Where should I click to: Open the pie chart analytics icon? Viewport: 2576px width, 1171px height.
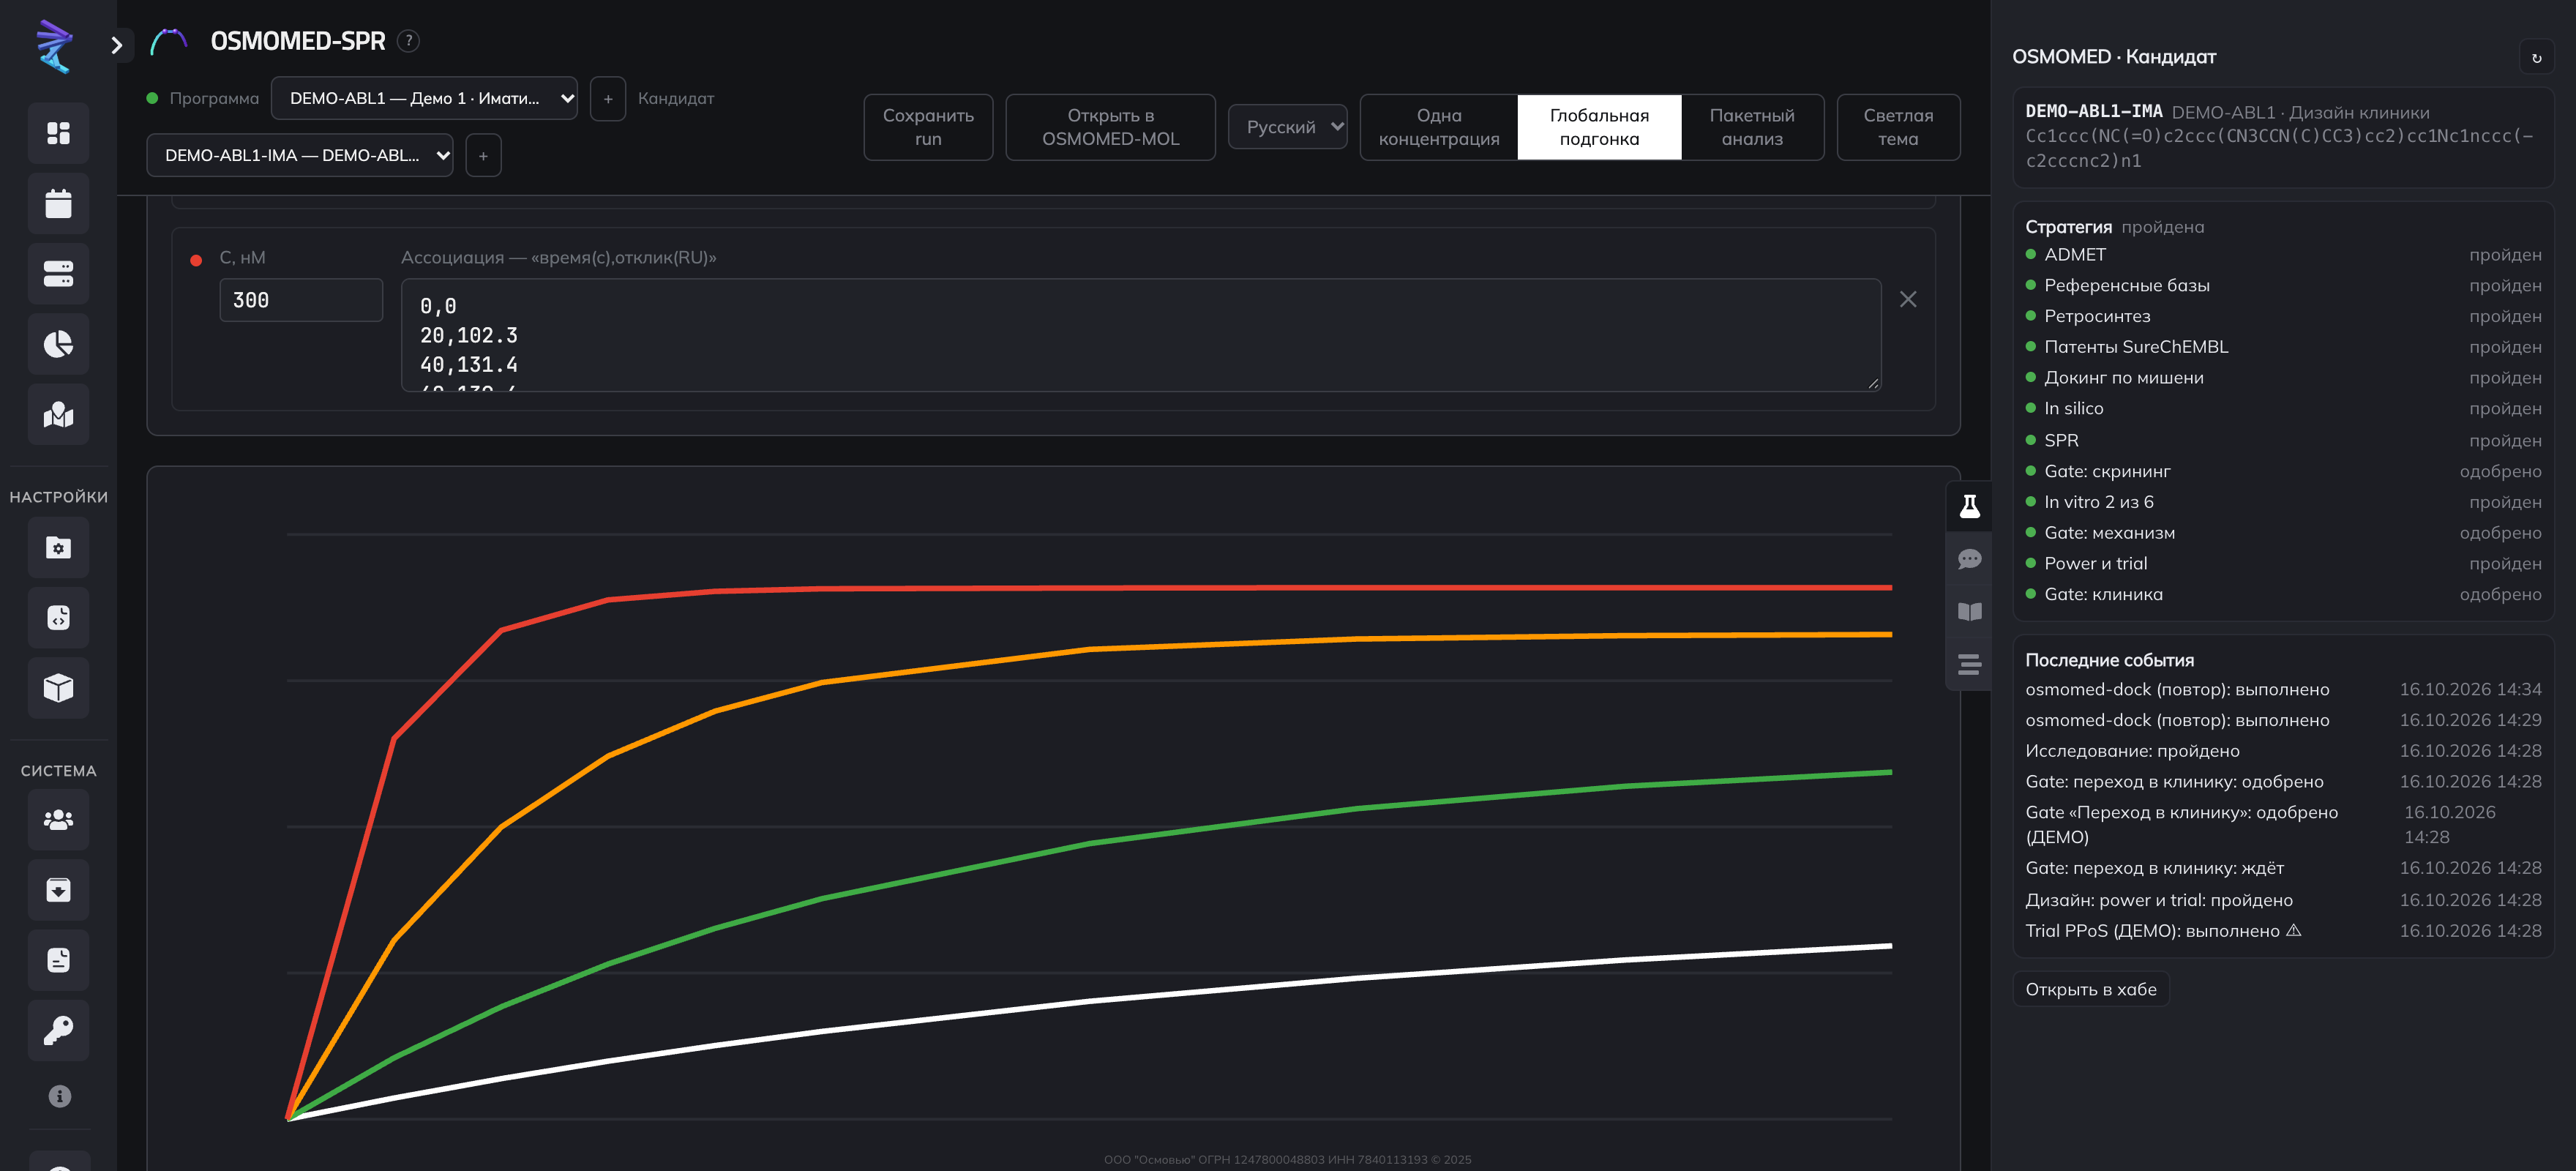[x=58, y=344]
